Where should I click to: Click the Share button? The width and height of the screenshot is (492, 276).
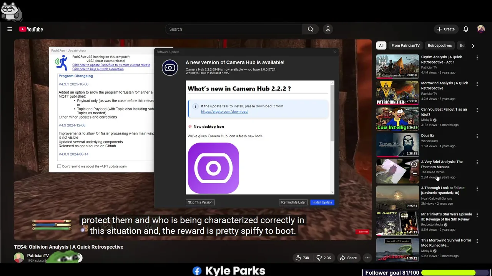[x=348, y=258]
